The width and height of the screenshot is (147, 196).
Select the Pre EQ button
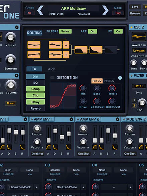coord(97,81)
